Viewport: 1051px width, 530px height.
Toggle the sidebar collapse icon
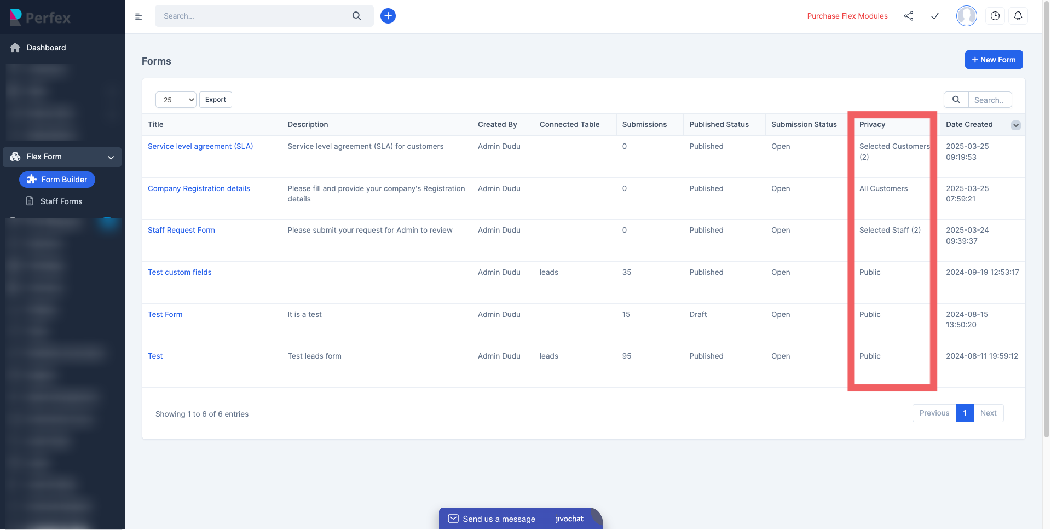(x=138, y=16)
